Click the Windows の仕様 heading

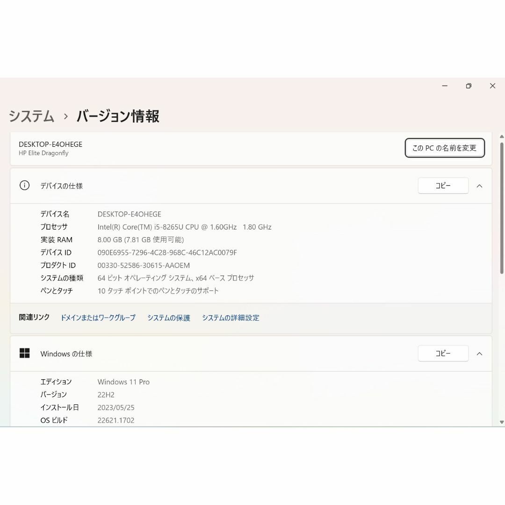(66, 353)
